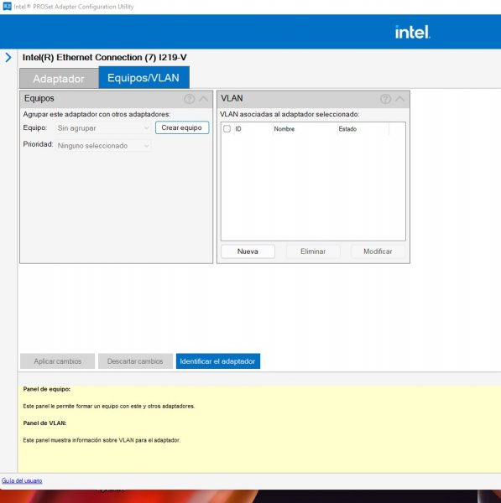Click the 'Agrupar este adaptador con otros adaptadores' label
This screenshot has height=503, width=501.
tap(97, 114)
